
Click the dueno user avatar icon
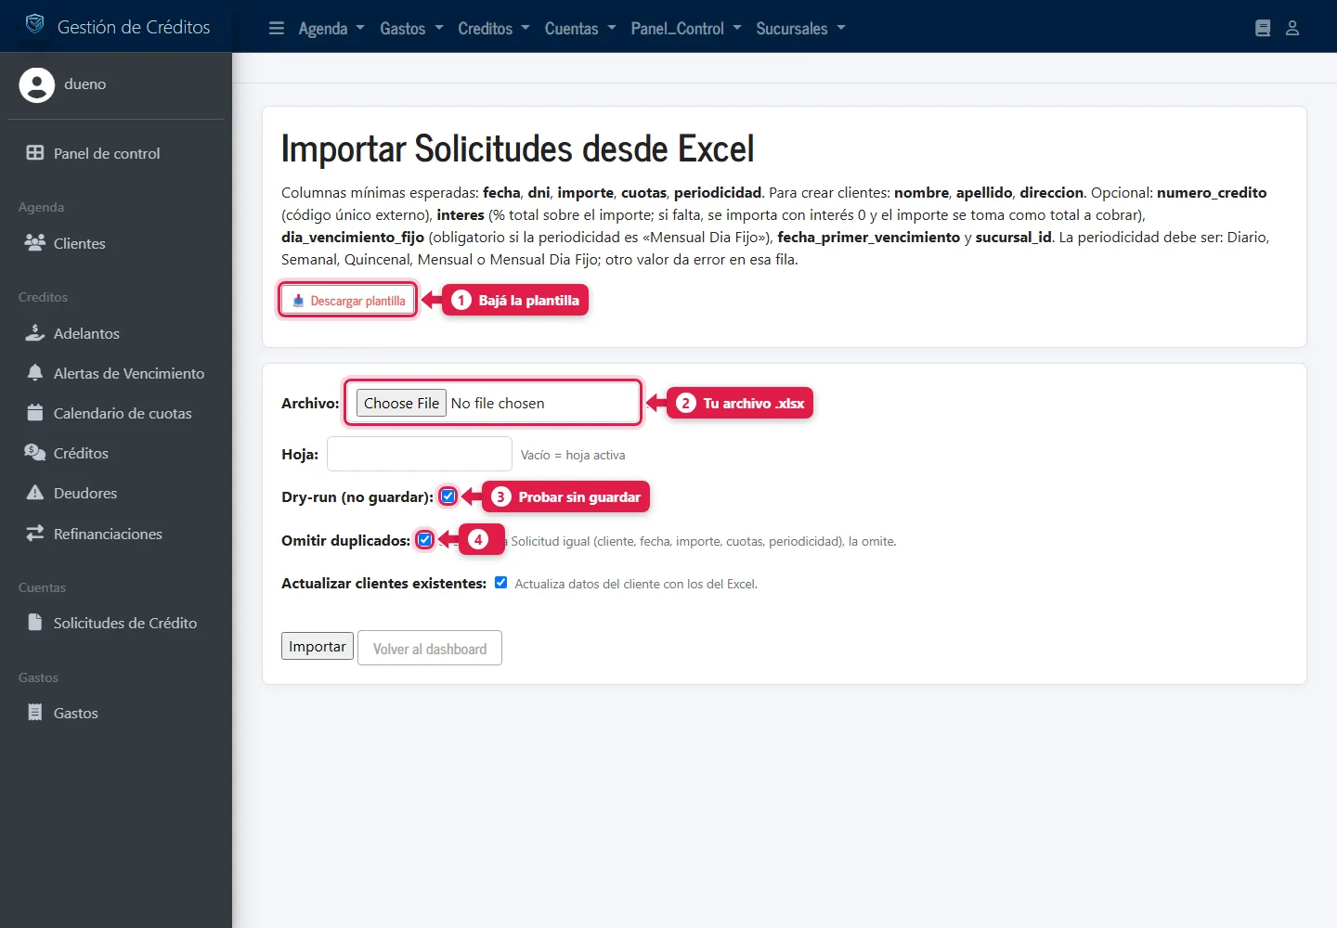[37, 84]
